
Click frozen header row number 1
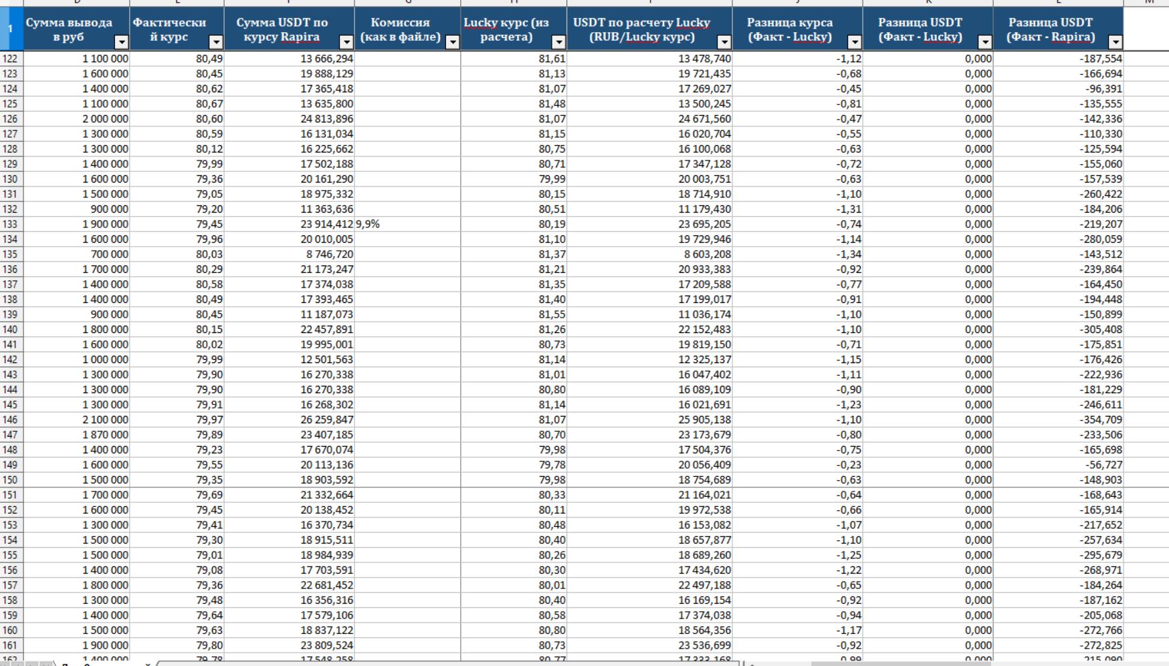(x=11, y=29)
